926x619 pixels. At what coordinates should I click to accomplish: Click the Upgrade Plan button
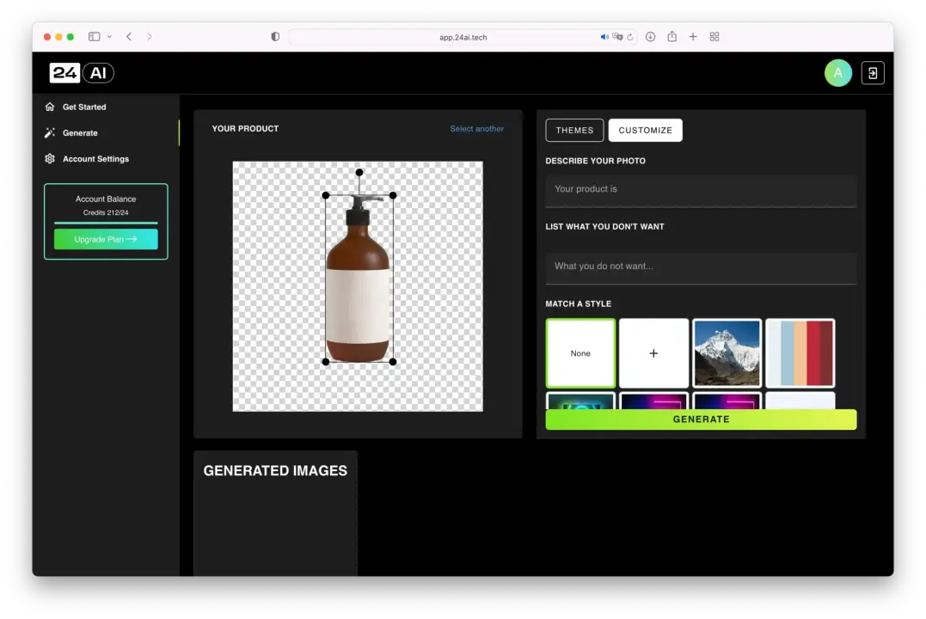(106, 239)
